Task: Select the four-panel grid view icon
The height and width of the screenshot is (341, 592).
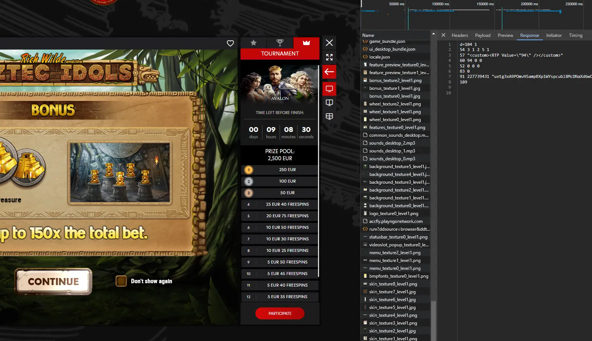Action: coord(330,116)
